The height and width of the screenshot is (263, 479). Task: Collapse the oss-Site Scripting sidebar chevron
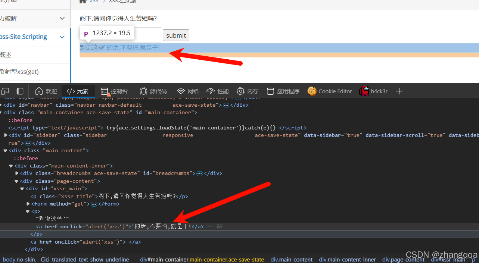[x=62, y=37]
